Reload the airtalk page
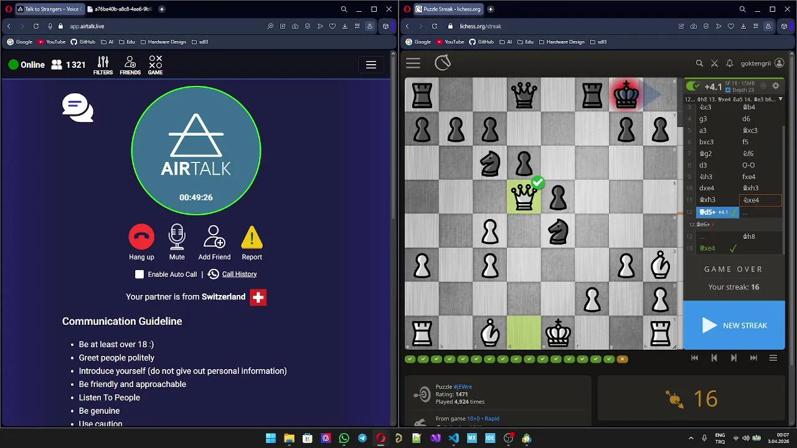The image size is (797, 448). [35, 26]
